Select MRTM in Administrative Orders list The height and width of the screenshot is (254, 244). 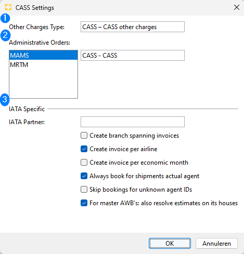(x=43, y=64)
